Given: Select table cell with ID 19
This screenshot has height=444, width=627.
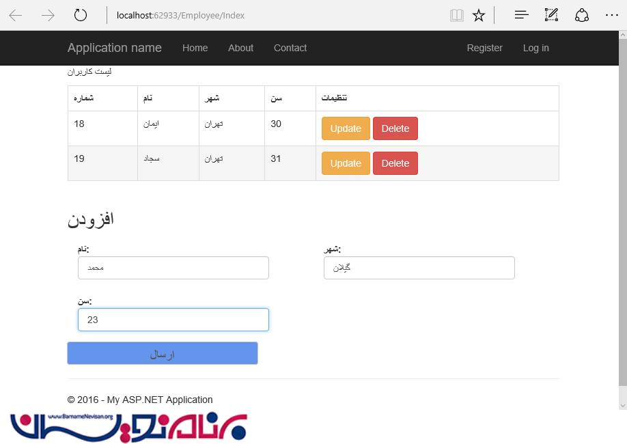Looking at the screenshot, I should 102,163.
